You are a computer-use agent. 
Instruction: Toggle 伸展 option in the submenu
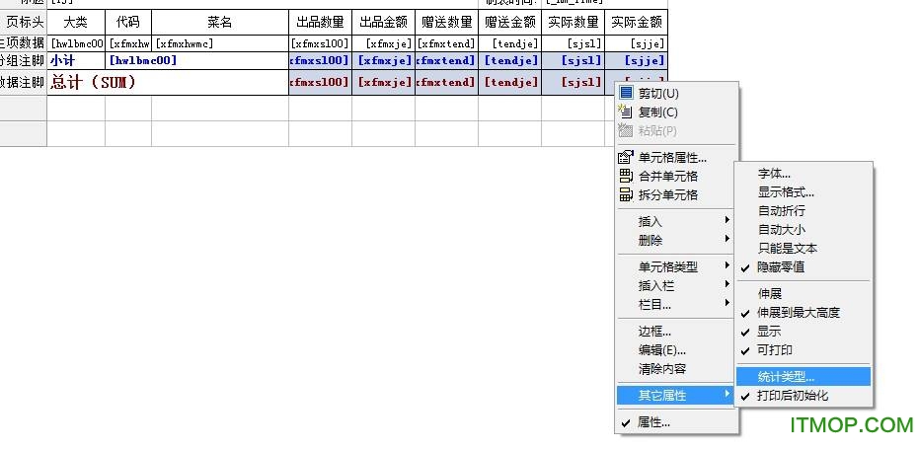click(804, 293)
